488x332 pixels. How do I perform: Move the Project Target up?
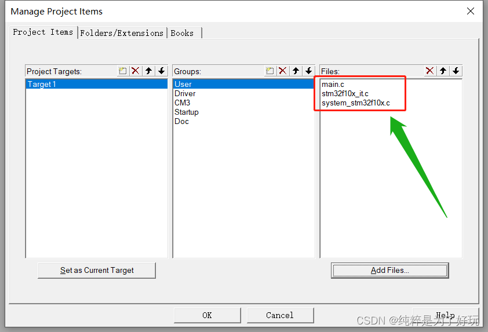pyautogui.click(x=149, y=71)
